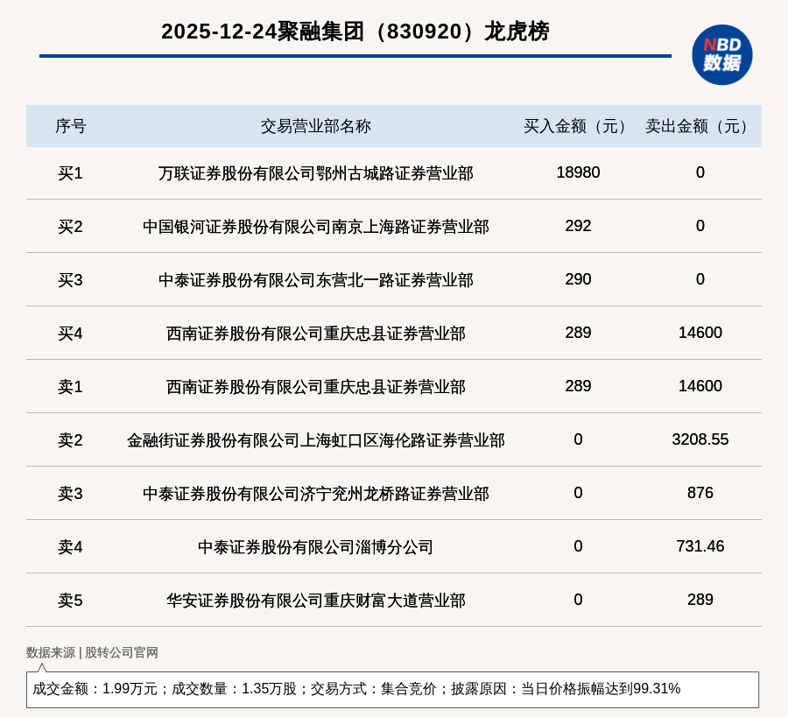The width and height of the screenshot is (788, 717).
Task: Select 华安证券重庆财富大道营业部 entry
Action: pyautogui.click(x=315, y=601)
